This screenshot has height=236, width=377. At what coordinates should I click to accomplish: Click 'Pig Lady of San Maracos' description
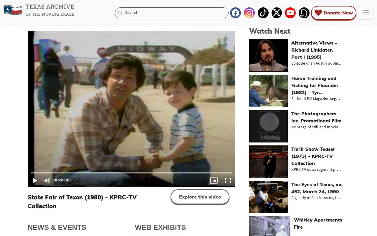tap(317, 198)
